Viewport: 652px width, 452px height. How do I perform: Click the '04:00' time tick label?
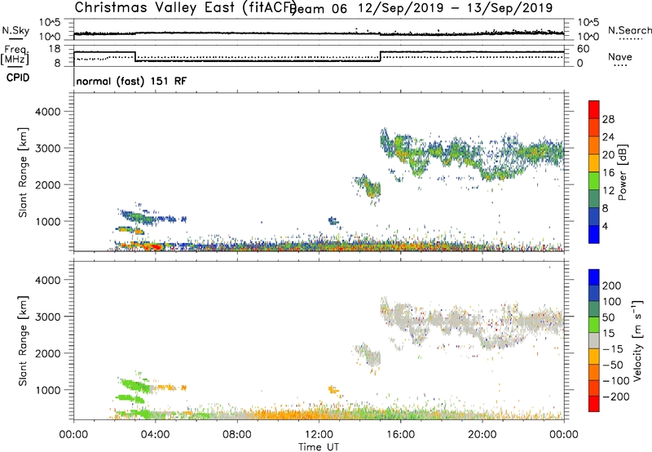155,435
